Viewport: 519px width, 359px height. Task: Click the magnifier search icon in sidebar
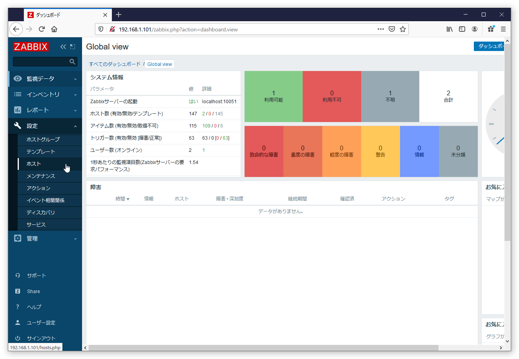click(72, 62)
